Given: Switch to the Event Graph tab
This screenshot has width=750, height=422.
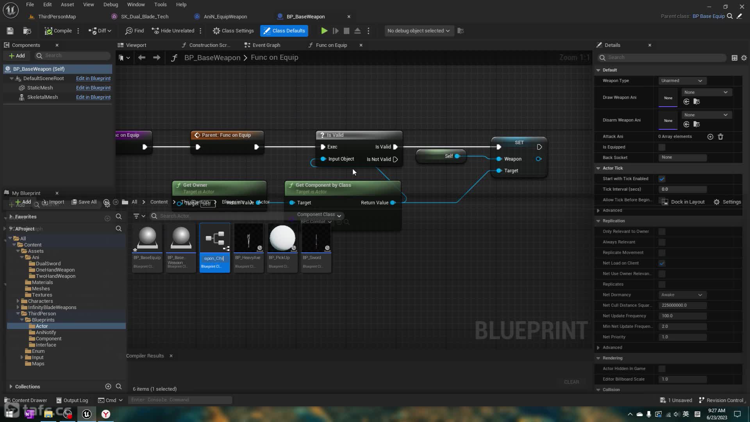Looking at the screenshot, I should point(266,45).
